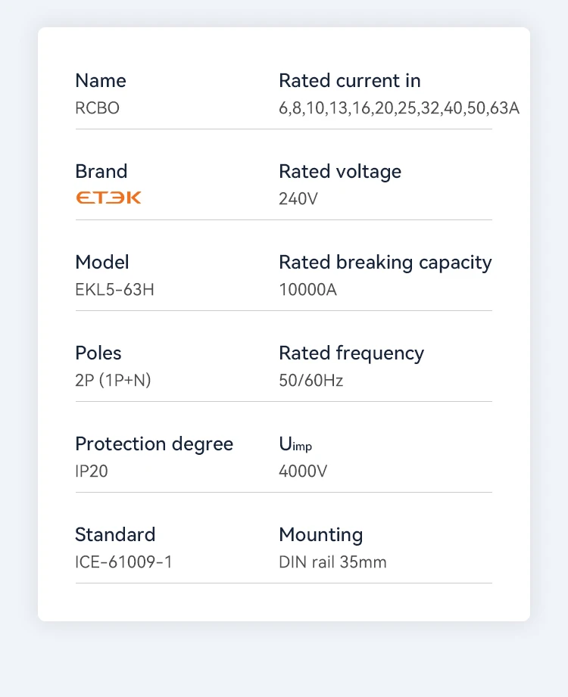Viewport: 568px width, 697px height.
Task: Select the 50/60Hz frequency value
Action: [311, 381]
